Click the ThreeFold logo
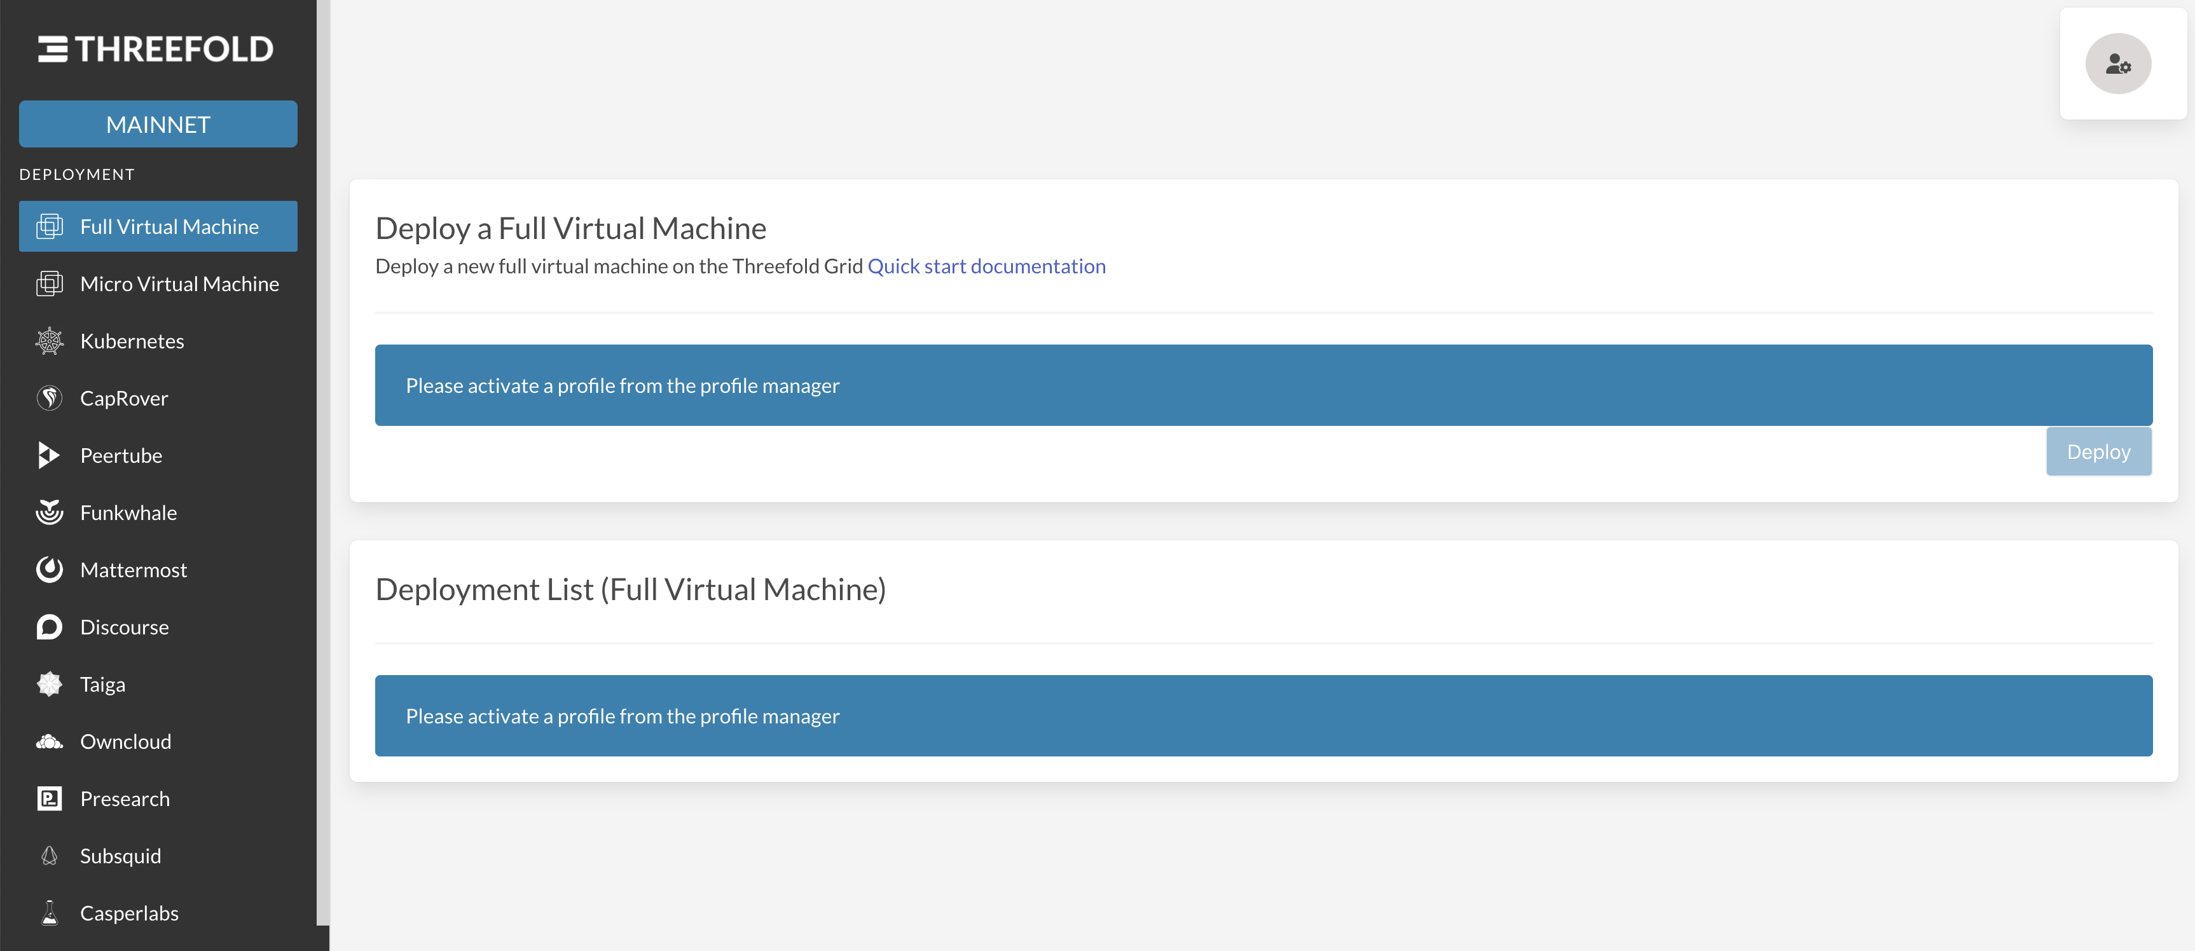 click(x=156, y=48)
